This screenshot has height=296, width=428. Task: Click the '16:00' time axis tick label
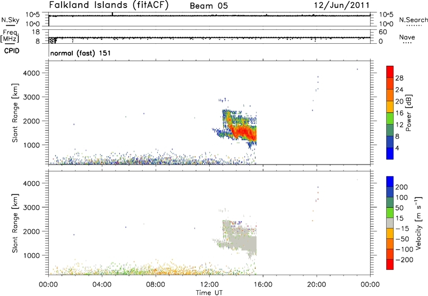pos(263,285)
